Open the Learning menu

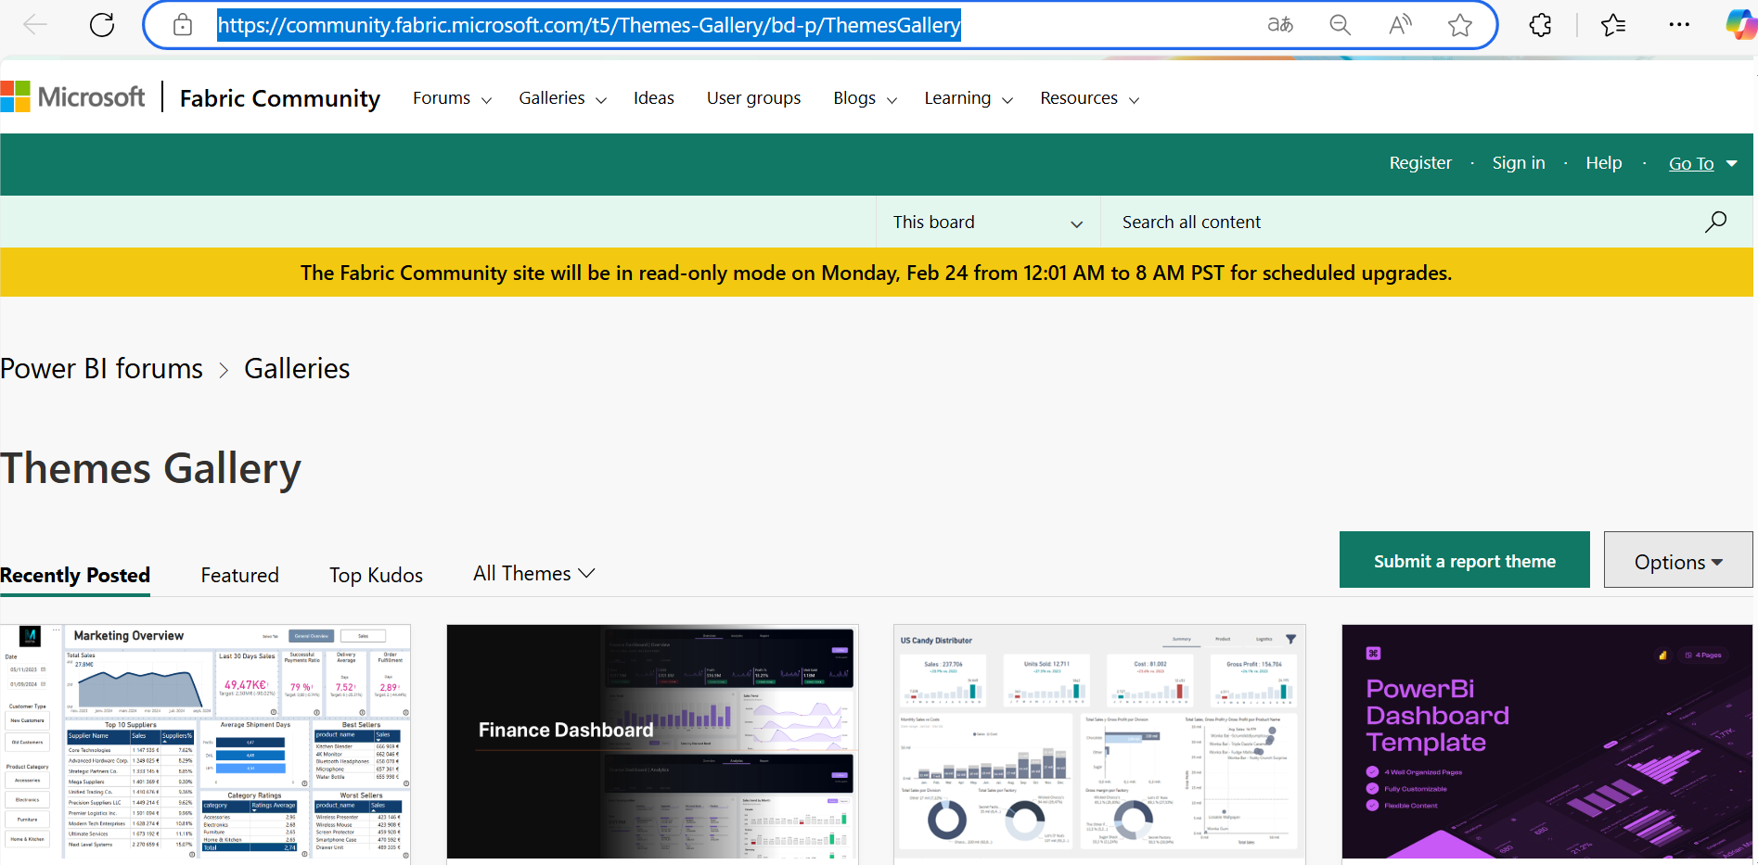[x=957, y=97]
